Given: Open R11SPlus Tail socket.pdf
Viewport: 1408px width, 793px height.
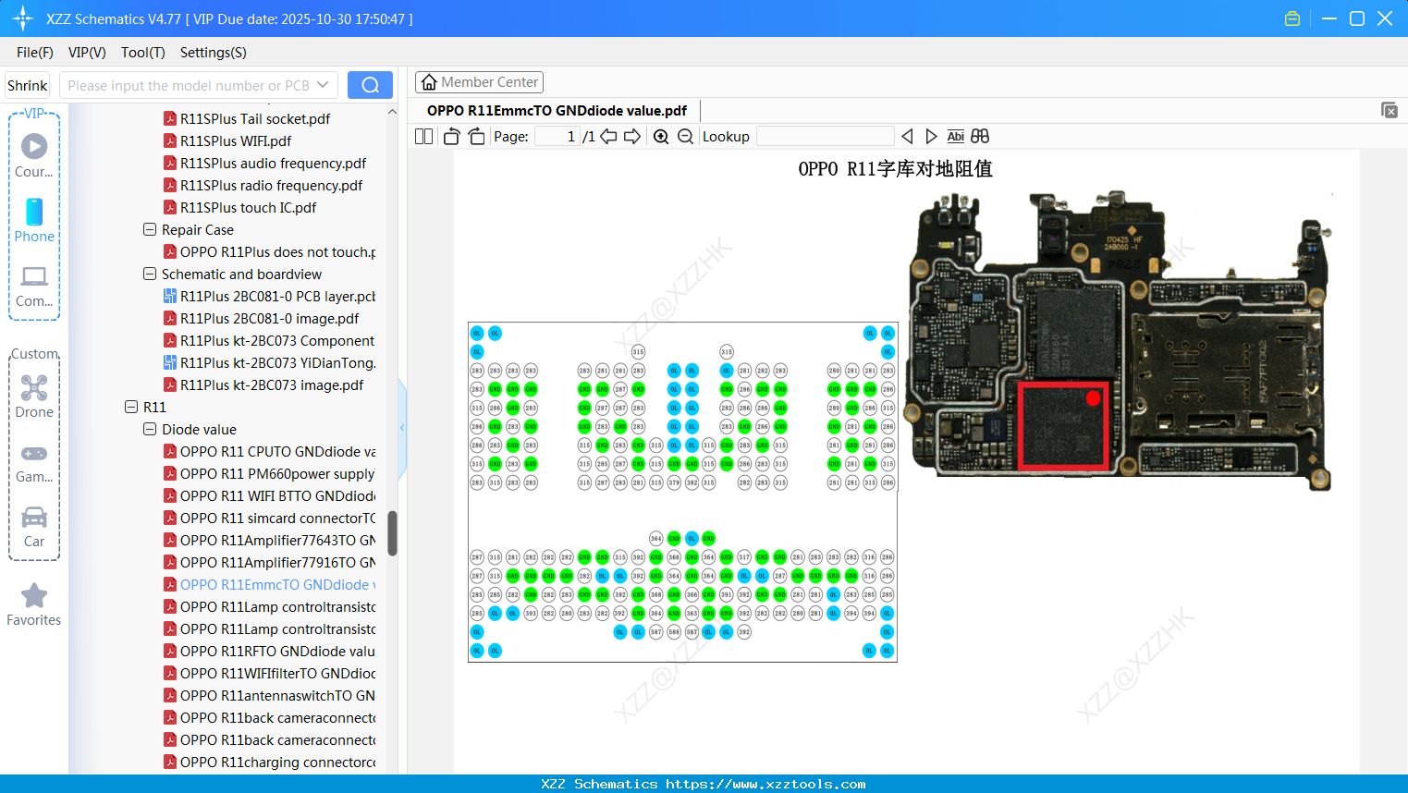Looking at the screenshot, I should 247,118.
